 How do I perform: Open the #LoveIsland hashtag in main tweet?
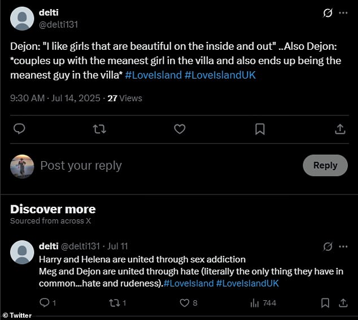154,75
